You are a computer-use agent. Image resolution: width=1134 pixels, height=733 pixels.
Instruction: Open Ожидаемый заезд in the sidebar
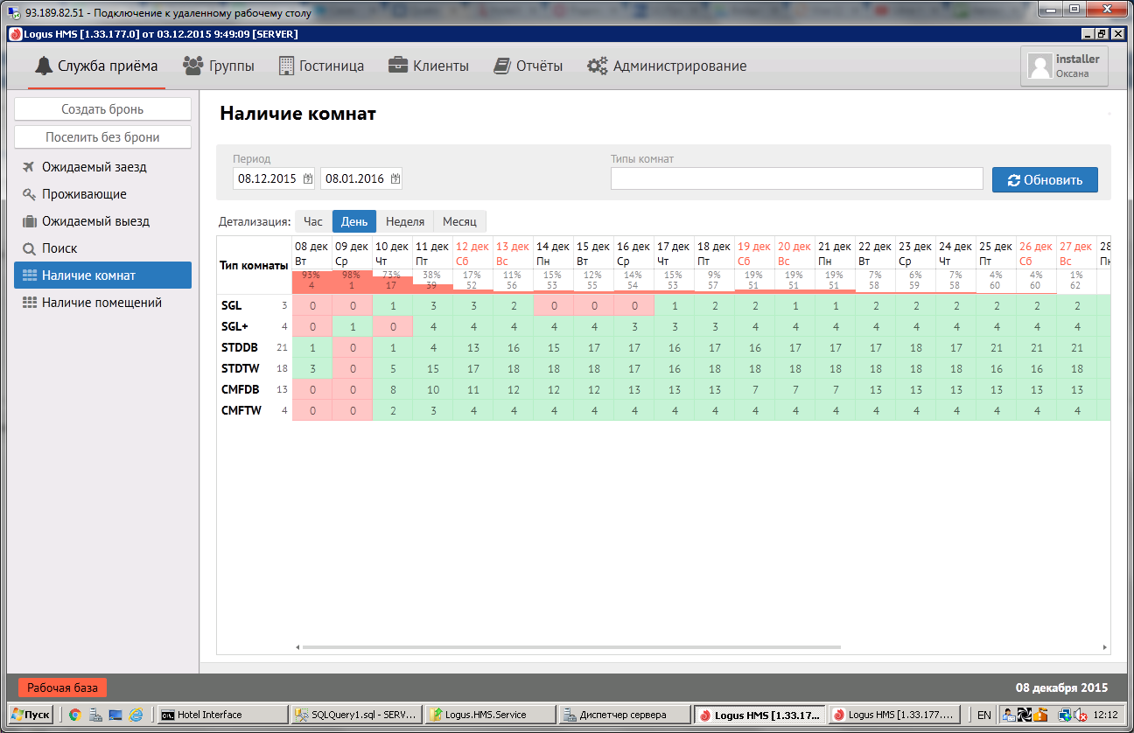tap(94, 167)
